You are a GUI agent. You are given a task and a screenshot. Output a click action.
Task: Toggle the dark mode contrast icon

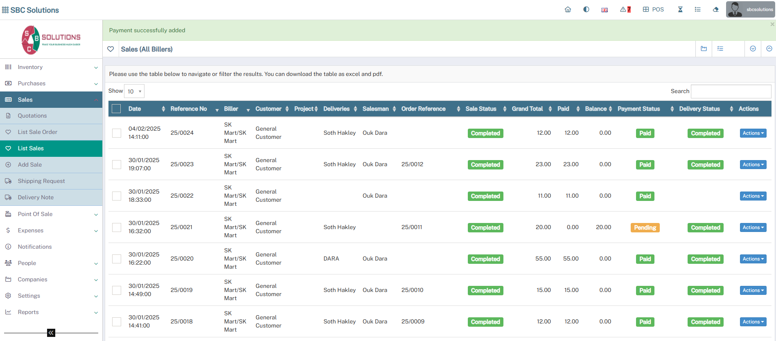click(x=586, y=9)
